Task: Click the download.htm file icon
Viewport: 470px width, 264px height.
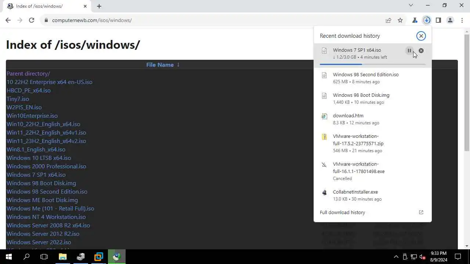Action: (x=324, y=116)
